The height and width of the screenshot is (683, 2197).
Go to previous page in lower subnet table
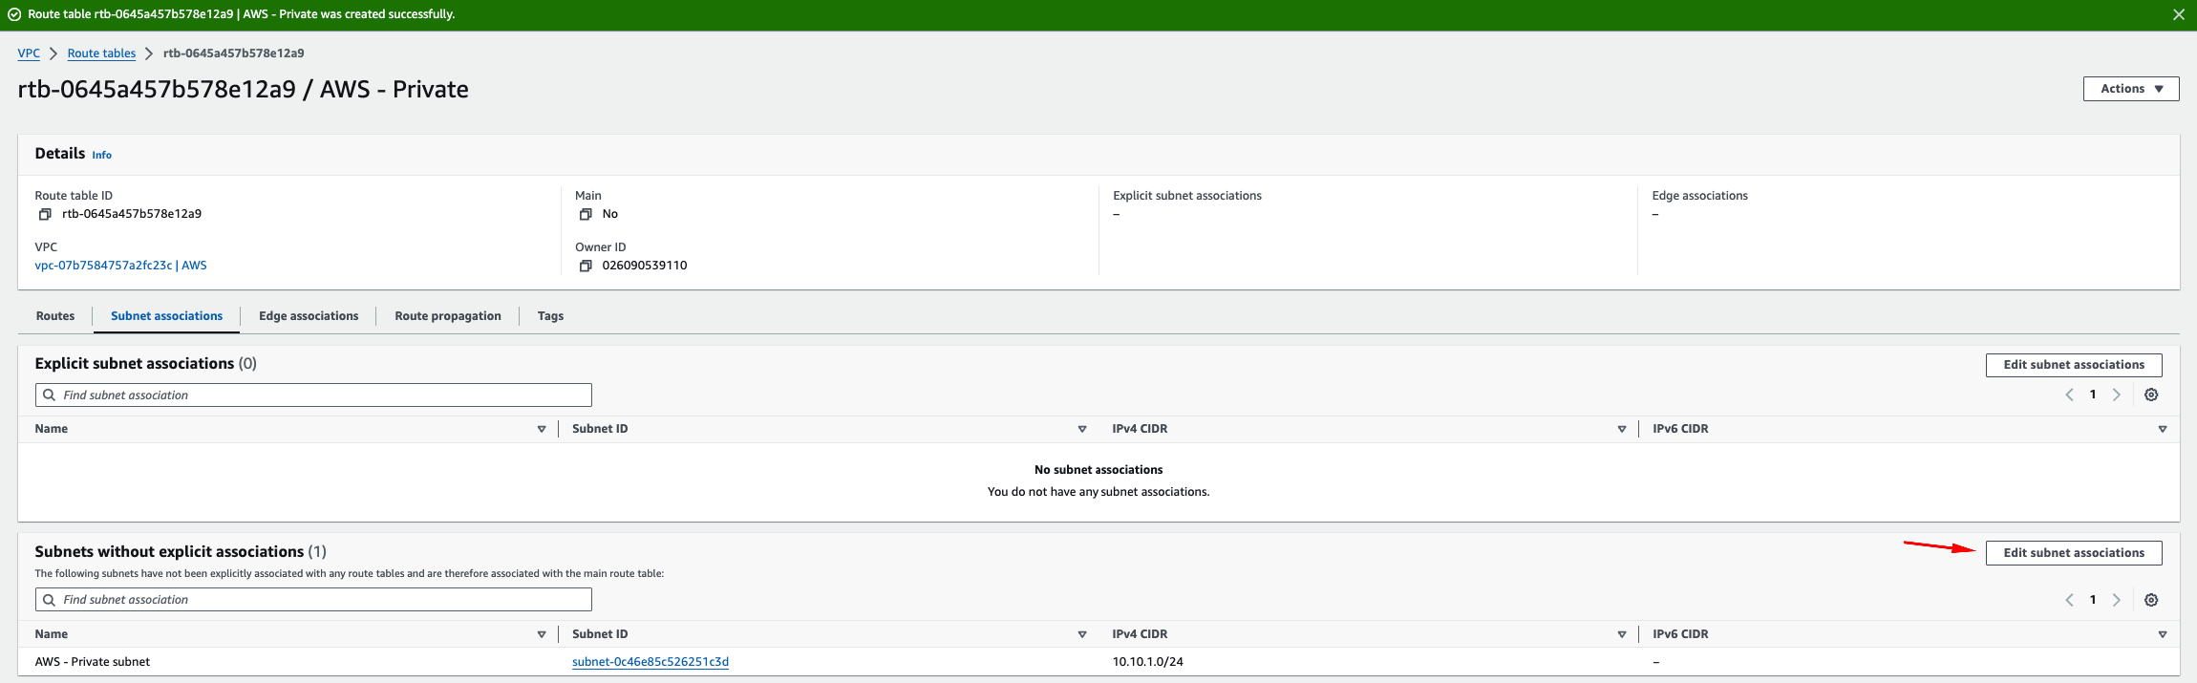coord(2069,600)
